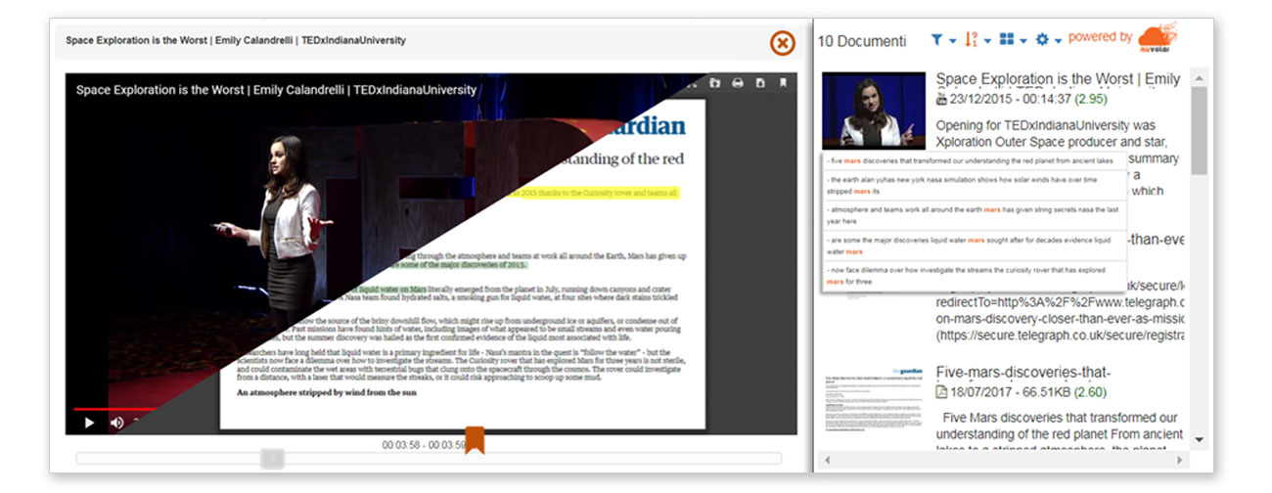Click the 'An atmosphere stripped by wind' heading
Viewport: 1272px width, 493px height.
pyautogui.click(x=328, y=392)
